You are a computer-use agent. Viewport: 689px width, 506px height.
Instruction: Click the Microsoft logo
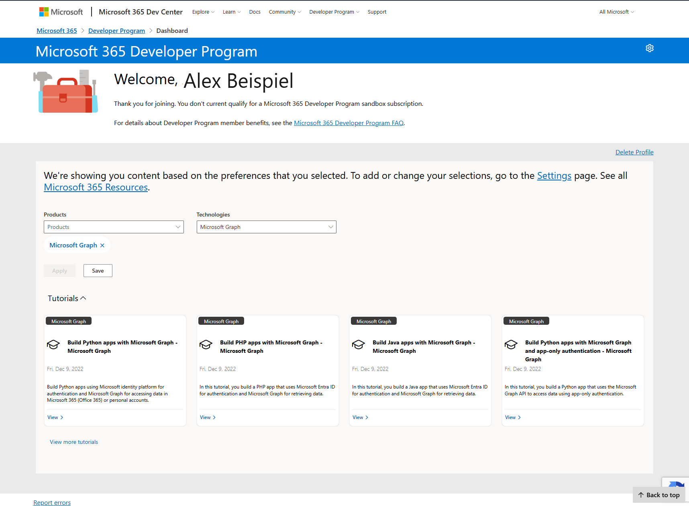click(61, 12)
